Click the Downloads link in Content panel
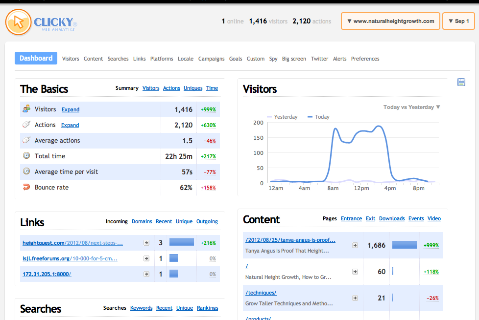This screenshot has height=320, width=479. pyautogui.click(x=392, y=218)
